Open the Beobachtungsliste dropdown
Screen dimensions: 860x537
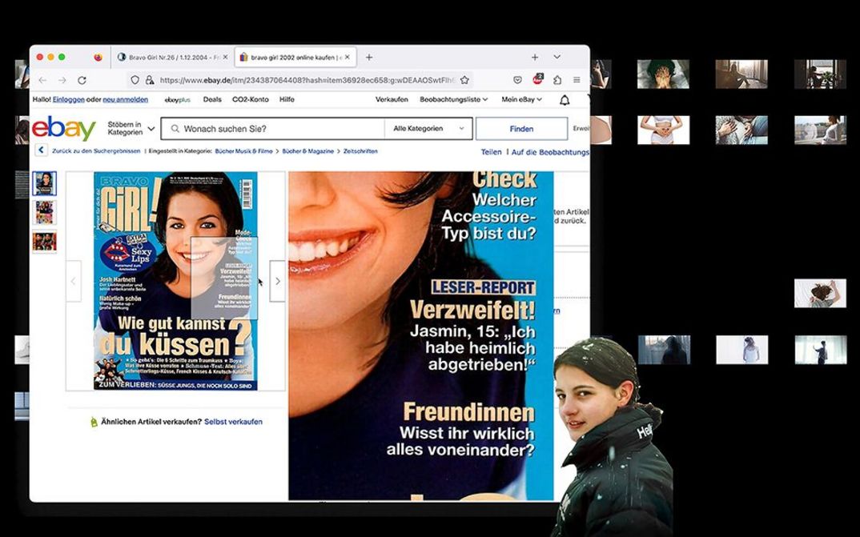[x=453, y=100]
